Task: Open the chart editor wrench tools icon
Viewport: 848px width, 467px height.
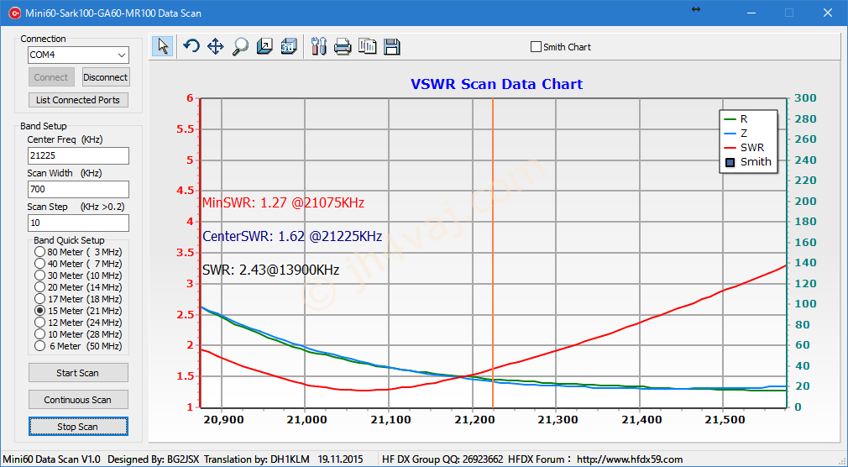Action: 318,46
